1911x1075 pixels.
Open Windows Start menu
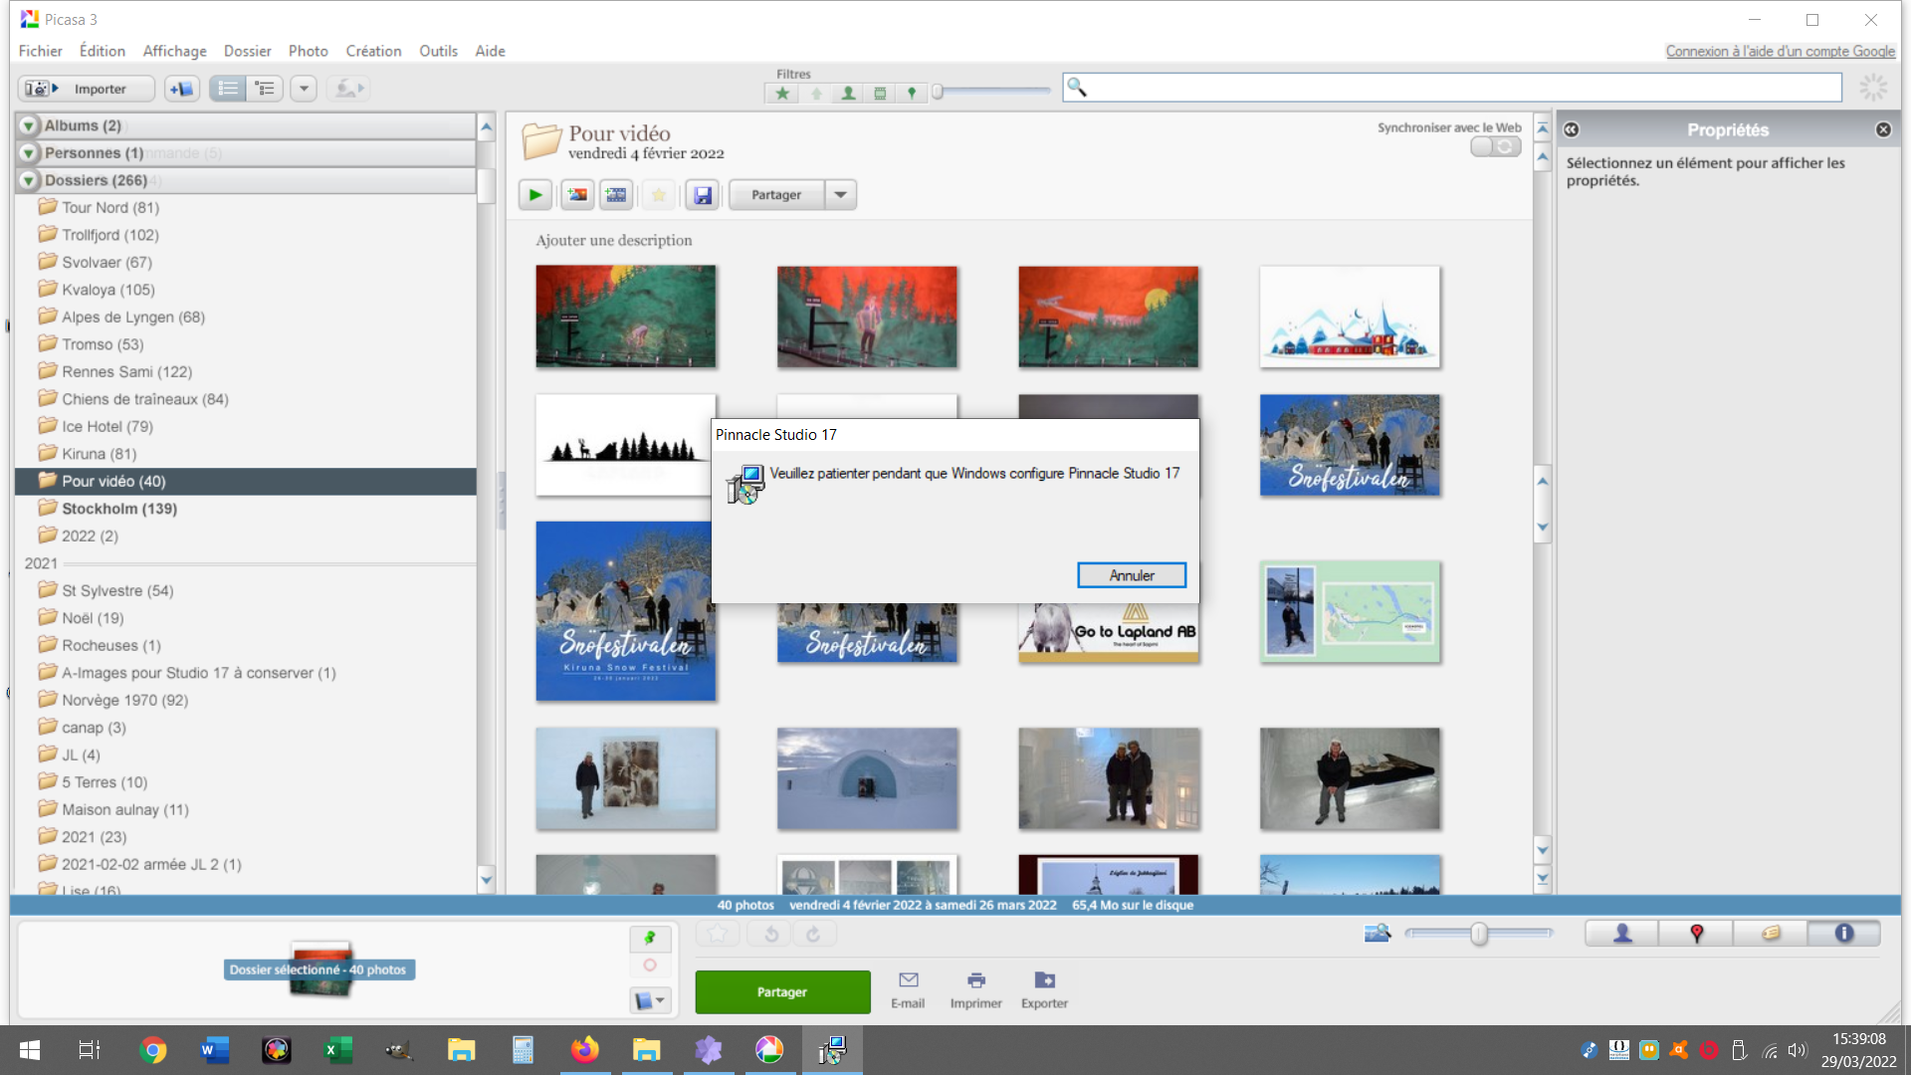tap(30, 1050)
